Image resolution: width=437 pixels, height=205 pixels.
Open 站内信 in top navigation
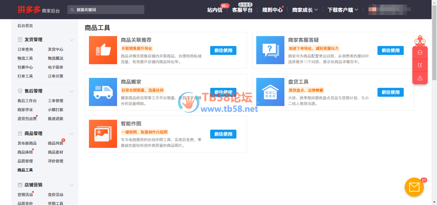point(215,10)
